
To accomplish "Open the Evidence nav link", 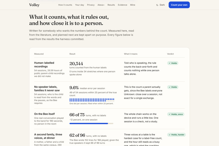I will click(x=122, y=5).
